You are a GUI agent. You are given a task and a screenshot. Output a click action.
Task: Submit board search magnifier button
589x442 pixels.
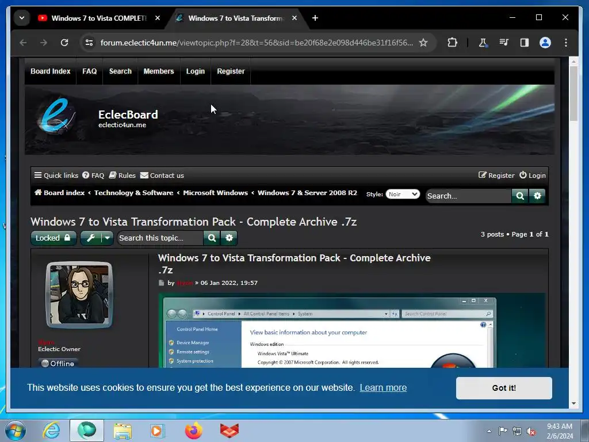(520, 196)
